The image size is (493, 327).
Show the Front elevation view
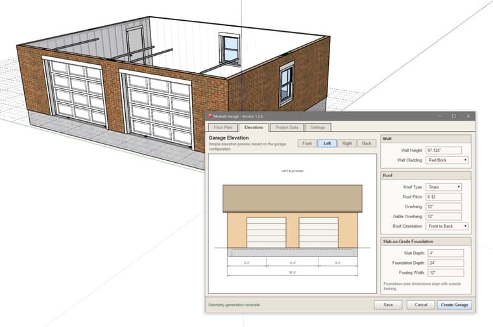(x=307, y=143)
